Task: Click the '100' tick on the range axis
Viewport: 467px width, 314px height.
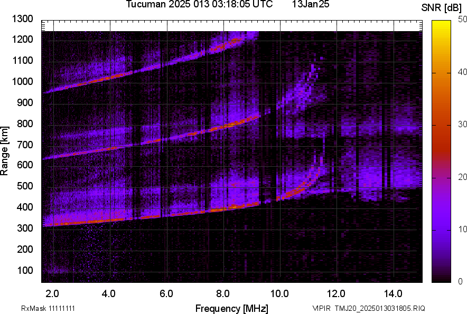Action: (x=26, y=271)
